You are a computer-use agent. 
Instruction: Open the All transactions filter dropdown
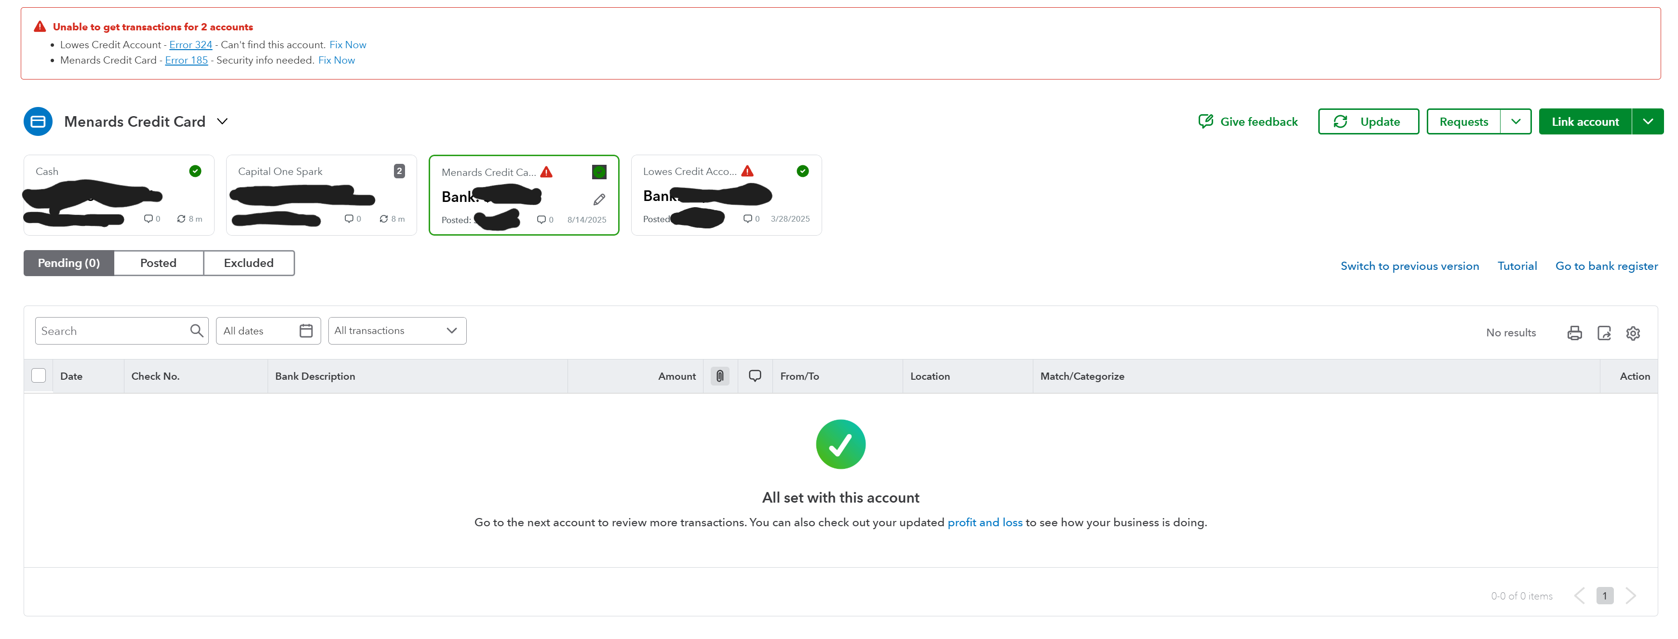397,331
